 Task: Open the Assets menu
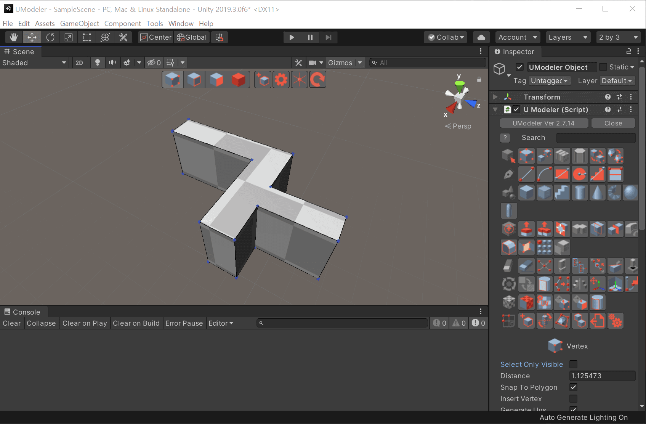pyautogui.click(x=45, y=23)
